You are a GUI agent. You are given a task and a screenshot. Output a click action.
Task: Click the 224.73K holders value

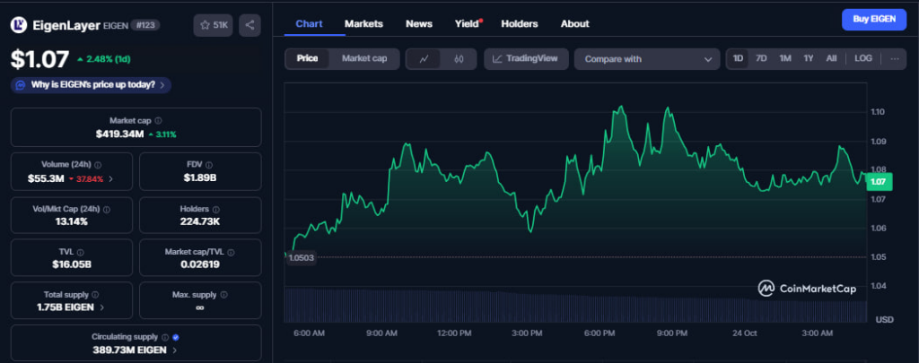click(200, 221)
